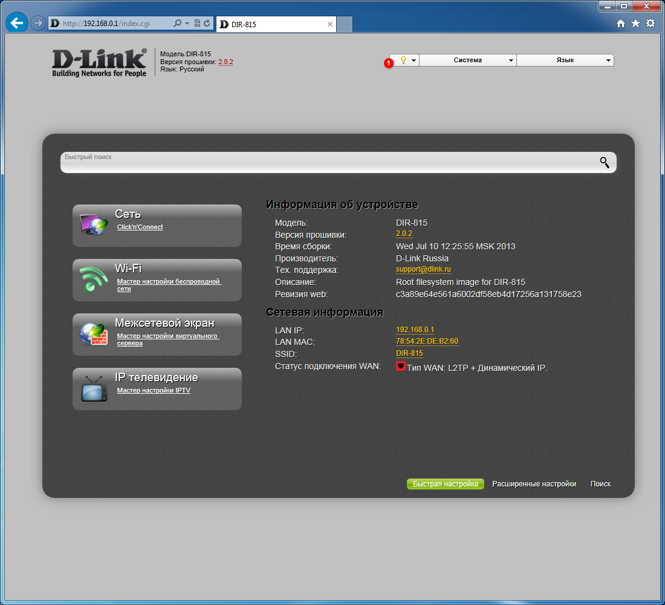Viewport: 665px width, 605px height.
Task: Click 'Root filesystem image for DIR-815' text
Action: click(461, 282)
